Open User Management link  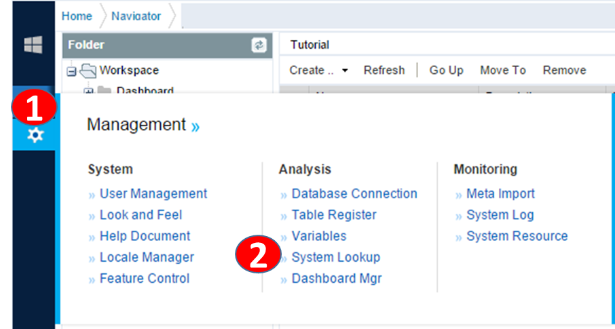click(153, 194)
